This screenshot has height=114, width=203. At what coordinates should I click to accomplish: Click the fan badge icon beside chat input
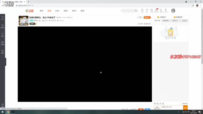[157, 107]
